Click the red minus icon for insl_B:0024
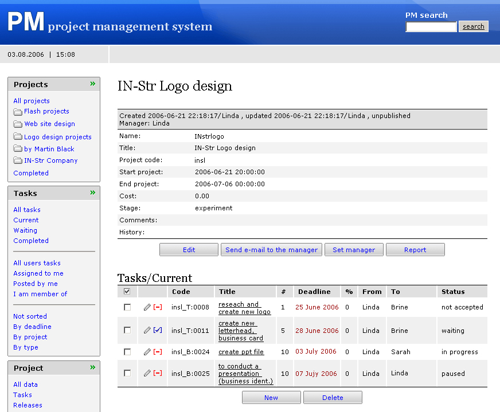 (x=158, y=352)
